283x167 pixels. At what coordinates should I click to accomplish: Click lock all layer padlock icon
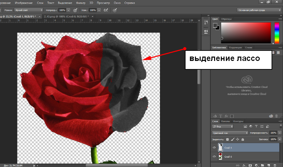pos(243,139)
